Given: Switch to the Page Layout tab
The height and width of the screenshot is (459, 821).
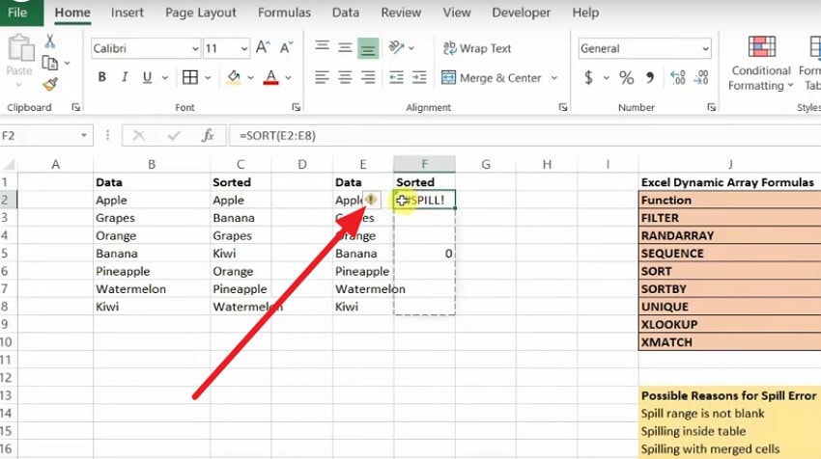Looking at the screenshot, I should click(x=201, y=13).
